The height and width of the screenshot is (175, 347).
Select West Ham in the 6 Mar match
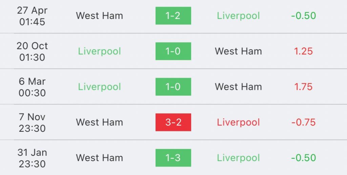238,87
